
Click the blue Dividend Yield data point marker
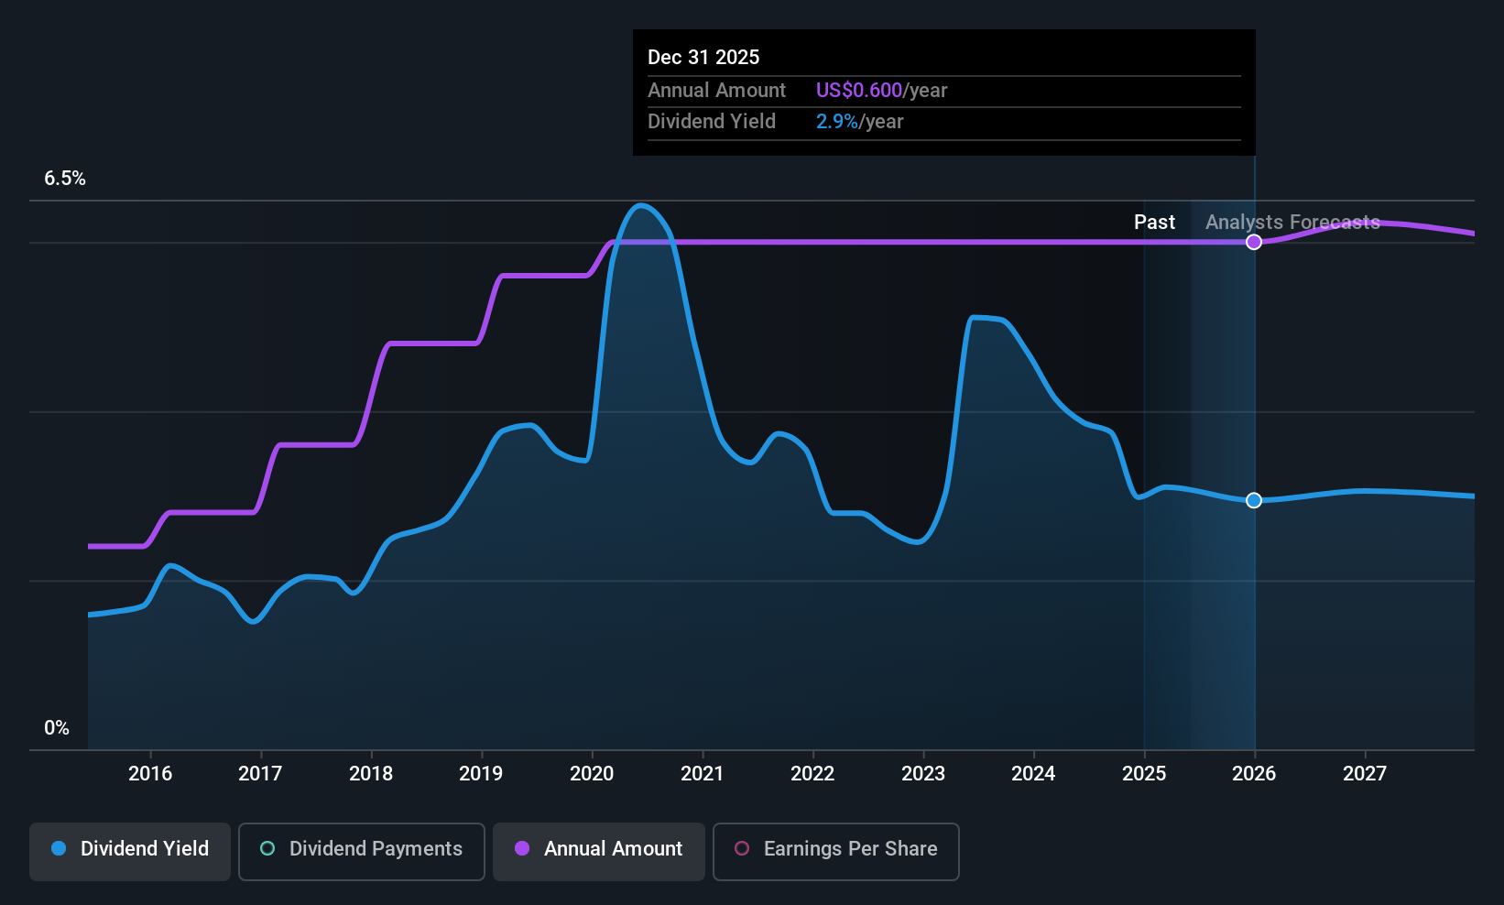click(x=1254, y=500)
